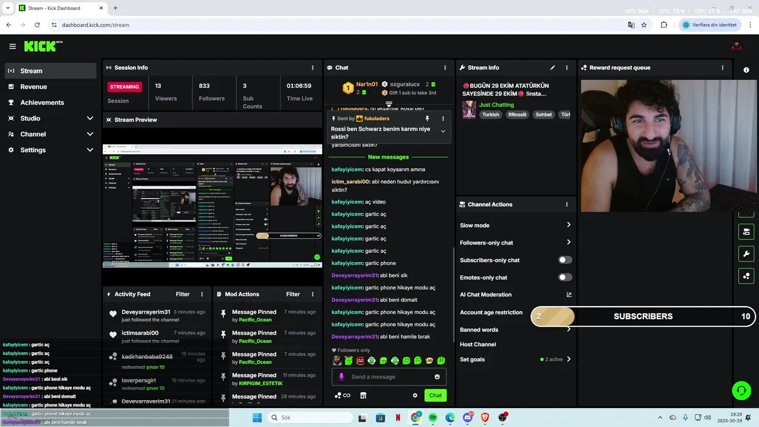The width and height of the screenshot is (759, 427).
Task: Open Netflix from the taskbar
Action: (x=398, y=418)
